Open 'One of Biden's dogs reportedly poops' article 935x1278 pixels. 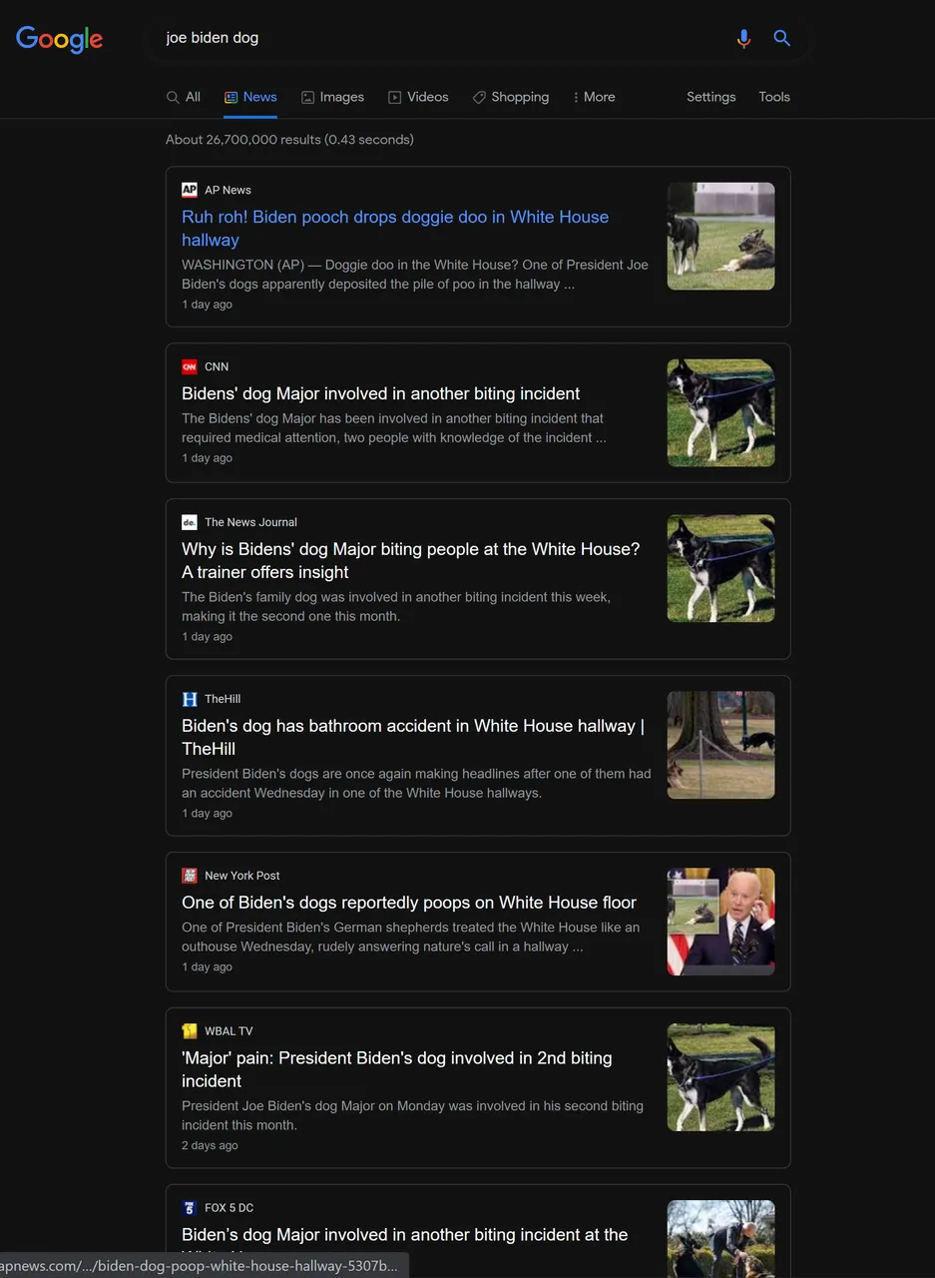click(409, 903)
